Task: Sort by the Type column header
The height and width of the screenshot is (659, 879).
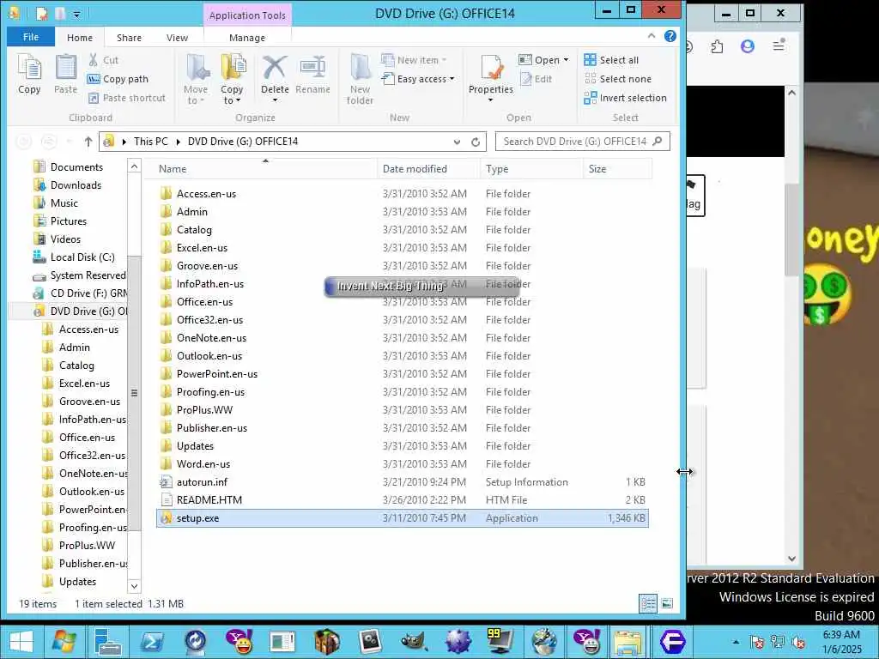Action: pyautogui.click(x=530, y=169)
